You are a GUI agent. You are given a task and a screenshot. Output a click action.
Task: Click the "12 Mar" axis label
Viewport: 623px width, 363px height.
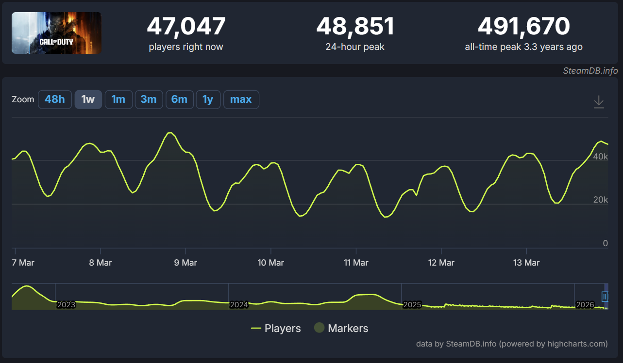(x=441, y=263)
